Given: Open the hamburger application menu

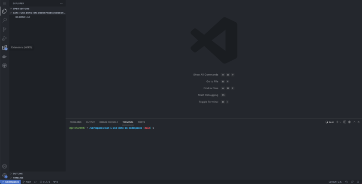Looking at the screenshot, I should [5, 4].
